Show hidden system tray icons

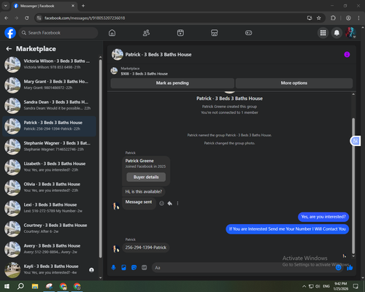coord(304,286)
